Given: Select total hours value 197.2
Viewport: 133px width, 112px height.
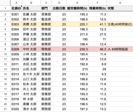Looking at the screenshot, I should tap(77, 109).
